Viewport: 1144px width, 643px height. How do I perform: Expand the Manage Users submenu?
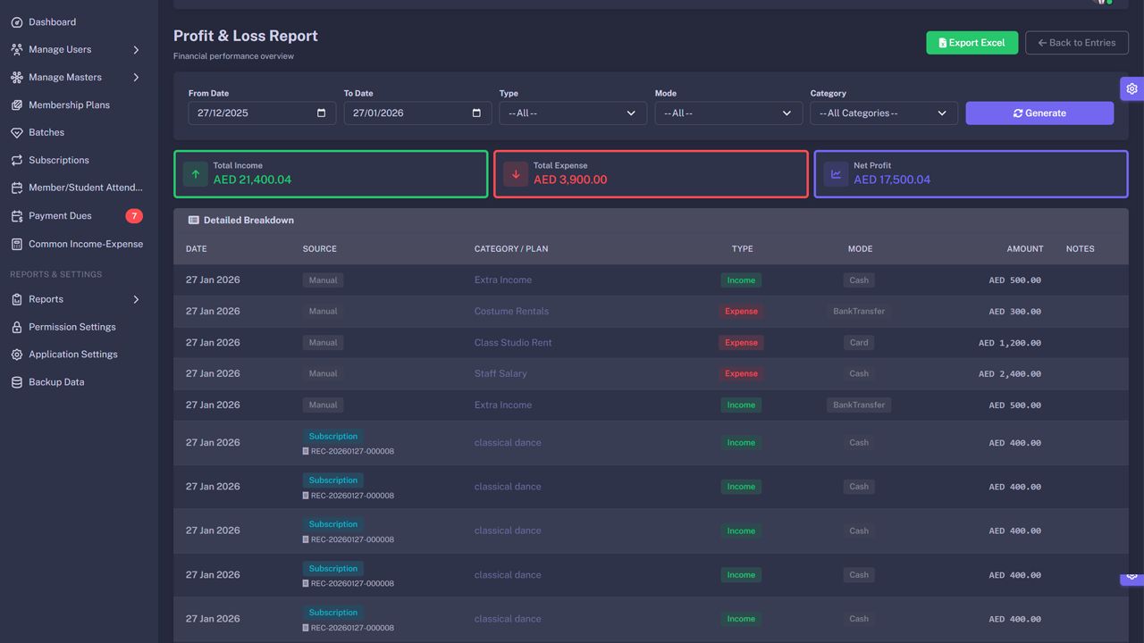point(136,50)
